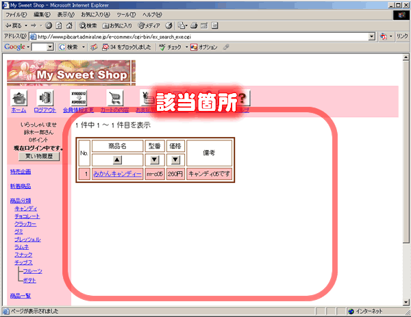Open the お気に入り favorites toolbar button
Image resolution: width=411 pixels, height=317 pixels.
click(117, 25)
